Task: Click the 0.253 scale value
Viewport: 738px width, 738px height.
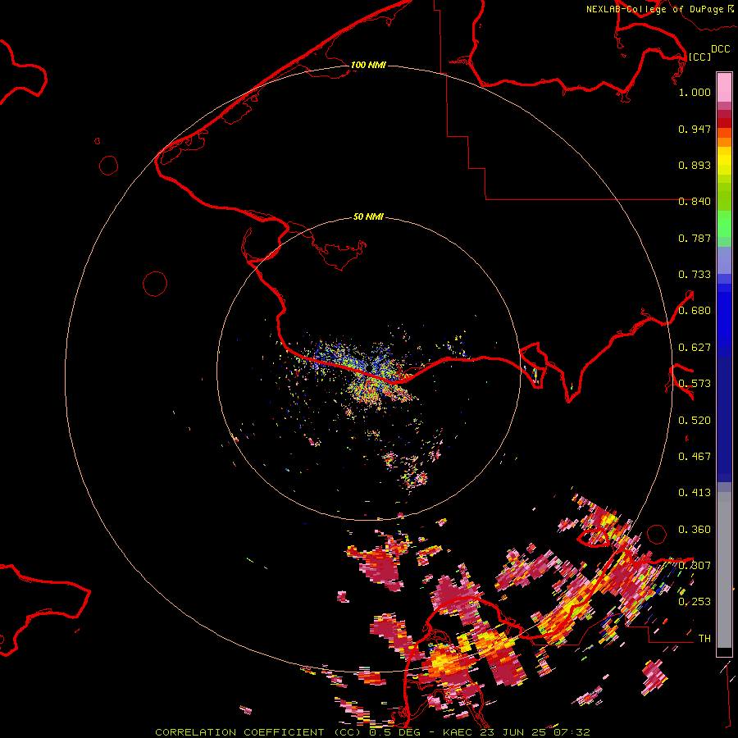Action: click(x=695, y=602)
